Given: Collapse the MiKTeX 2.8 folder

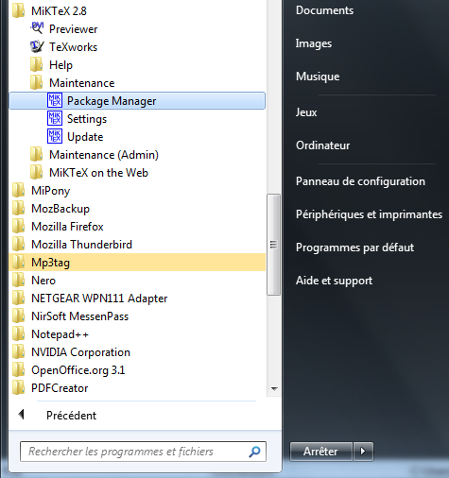Looking at the screenshot, I should pyautogui.click(x=137, y=10).
